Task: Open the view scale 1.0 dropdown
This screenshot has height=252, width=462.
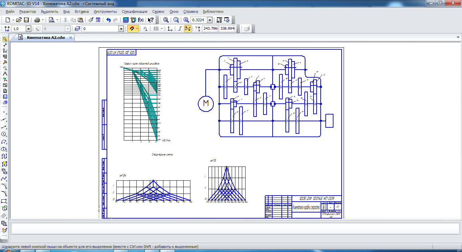Action: pos(28,29)
